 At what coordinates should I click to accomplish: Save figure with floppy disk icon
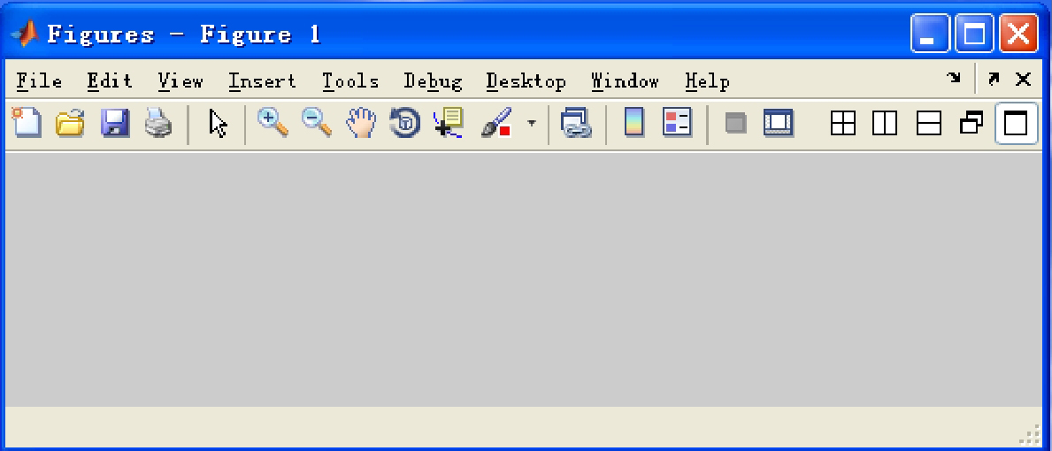point(115,123)
